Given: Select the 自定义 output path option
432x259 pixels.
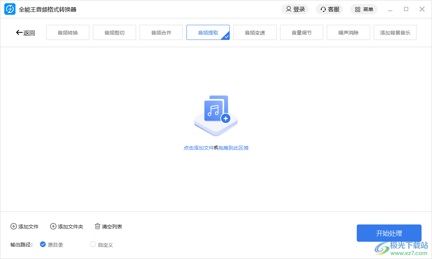Looking at the screenshot, I should (102, 245).
